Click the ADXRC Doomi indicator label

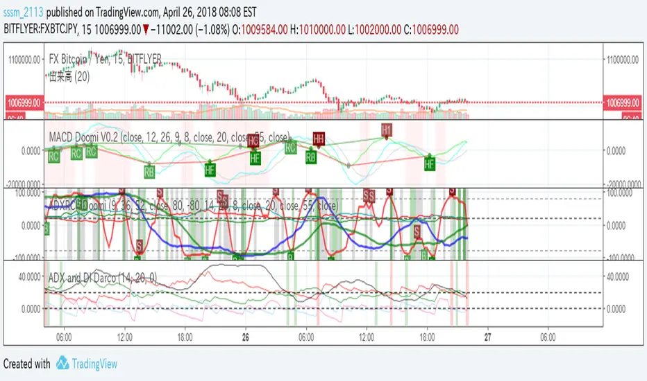click(193, 205)
